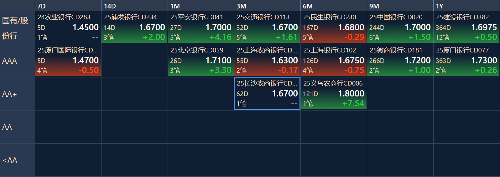The height and width of the screenshot is (177, 500).
Task: Select the 1M tenor column header
Action: pyautogui.click(x=201, y=6)
